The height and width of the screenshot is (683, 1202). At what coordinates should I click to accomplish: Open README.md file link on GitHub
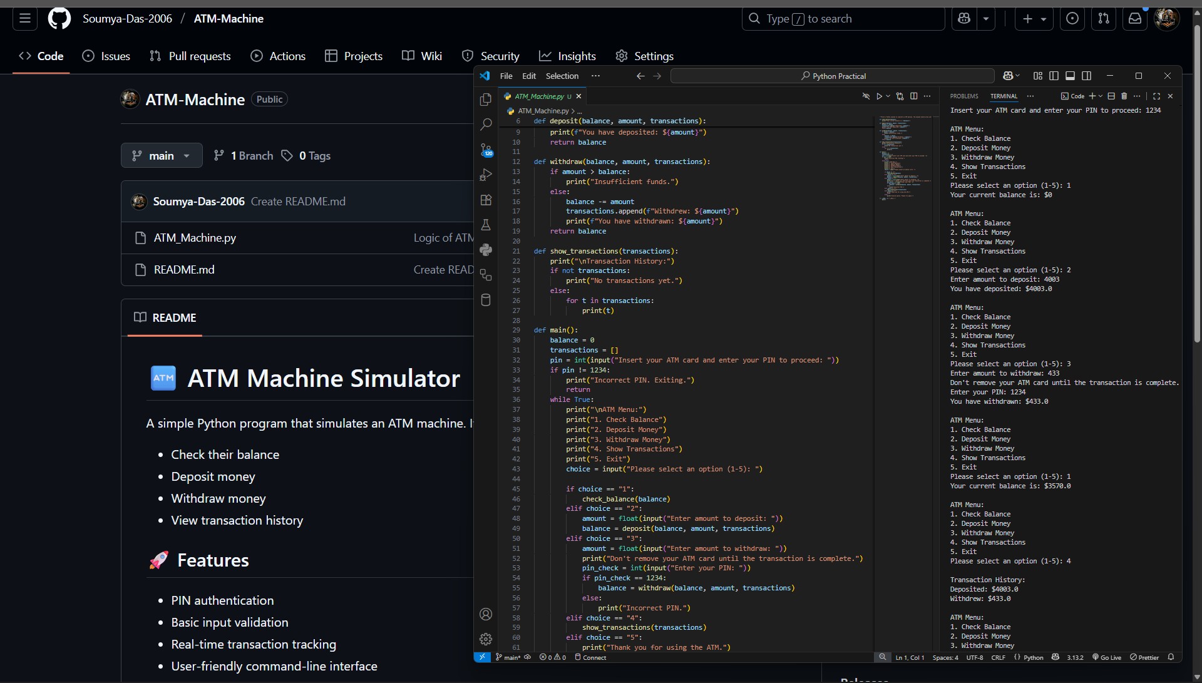[x=184, y=270]
